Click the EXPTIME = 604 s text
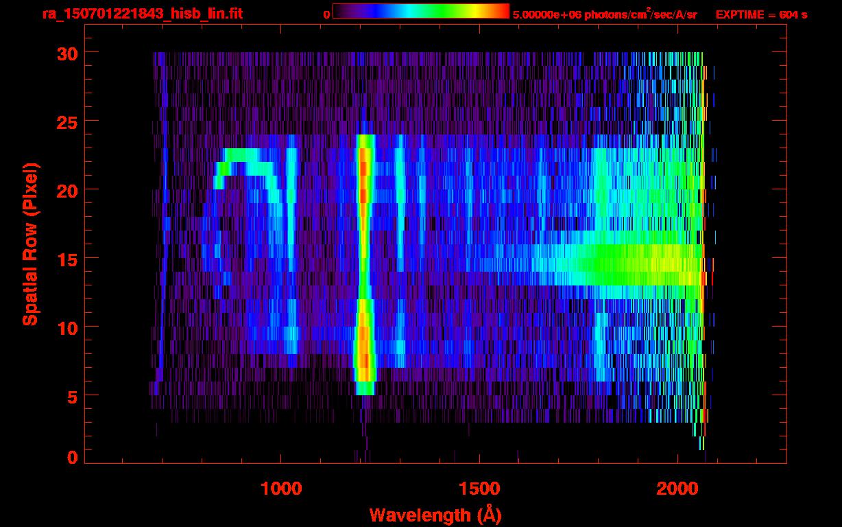 761,14
